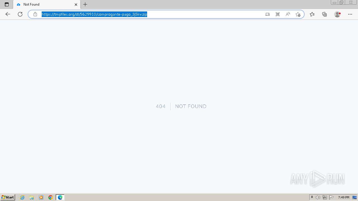
Task: Click the NOT FOUND text
Action: 191,106
